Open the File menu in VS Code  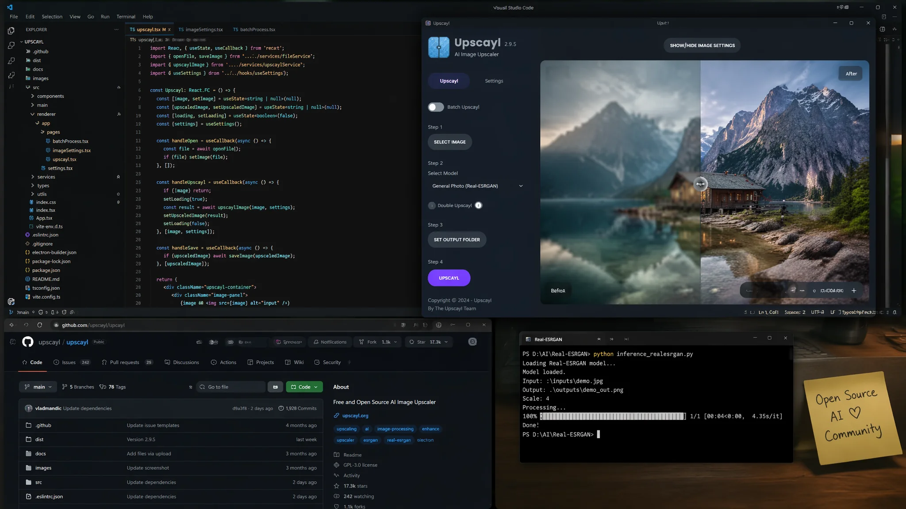(x=14, y=17)
